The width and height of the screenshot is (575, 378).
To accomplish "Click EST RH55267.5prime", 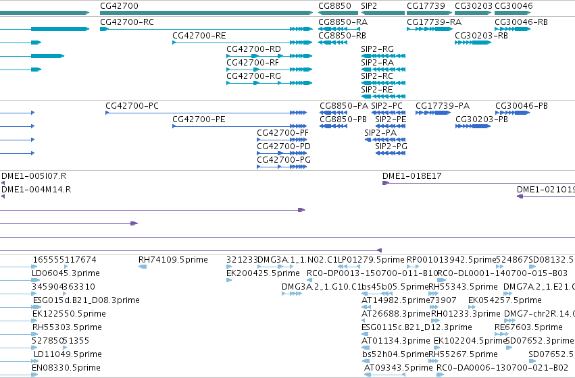I will click(x=463, y=354).
